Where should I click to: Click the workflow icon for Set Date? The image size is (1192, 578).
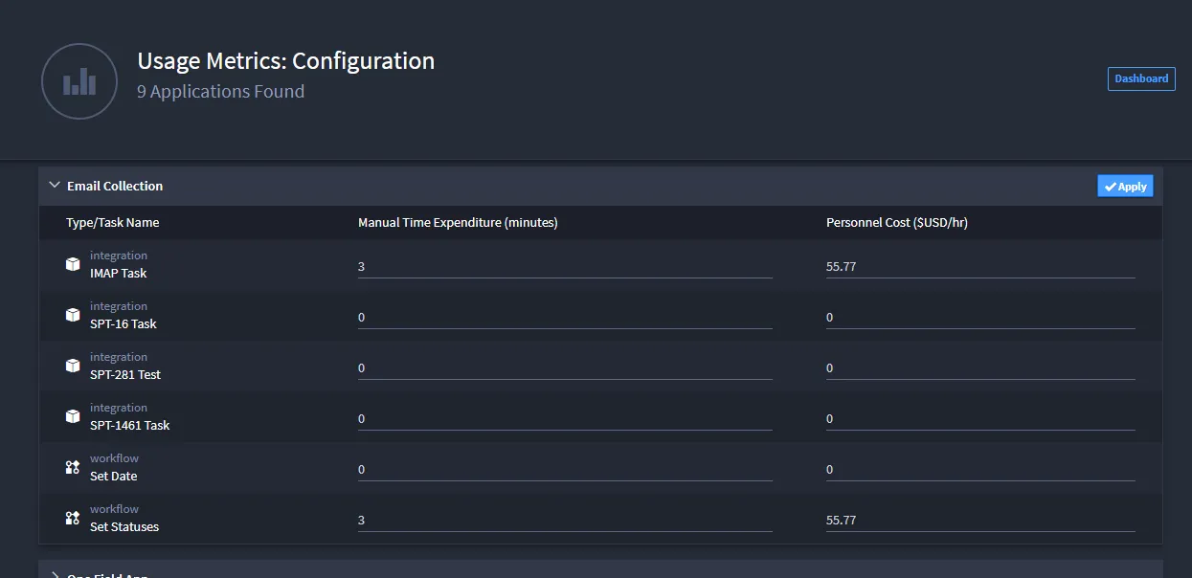pos(73,467)
